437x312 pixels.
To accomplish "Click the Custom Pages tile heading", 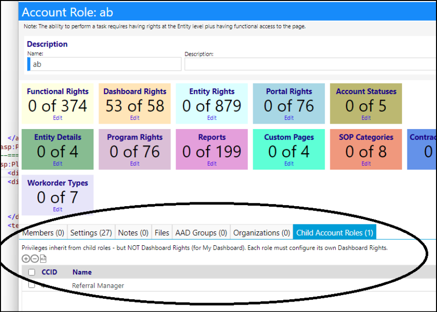I will click(289, 137).
